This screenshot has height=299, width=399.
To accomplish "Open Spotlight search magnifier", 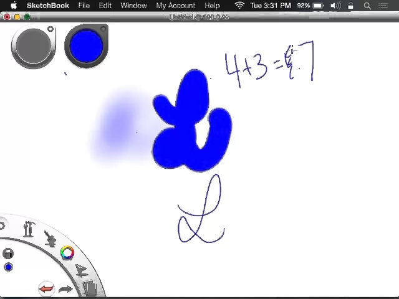I will pyautogui.click(x=367, y=6).
